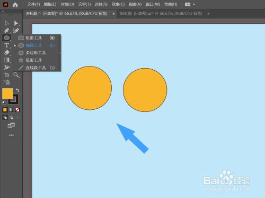The image size is (265, 198).
Task: Switch to the second document tab
Action: (x=161, y=14)
